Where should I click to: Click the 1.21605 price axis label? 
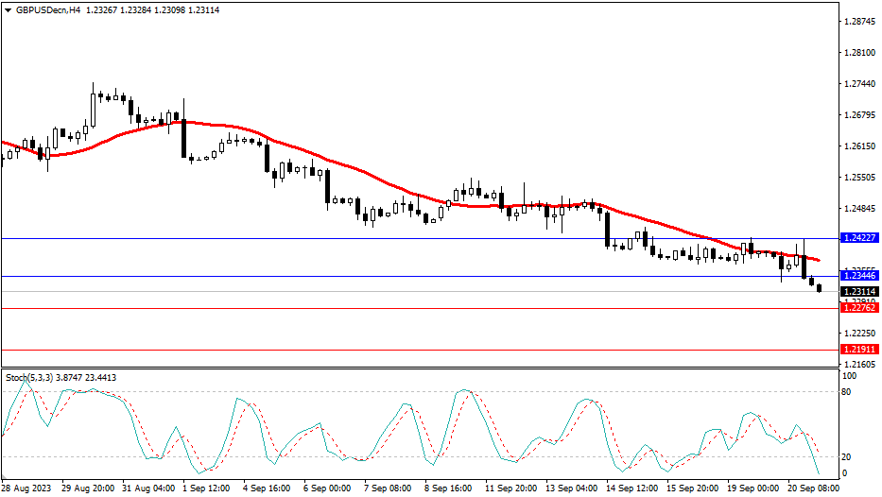pyautogui.click(x=860, y=364)
